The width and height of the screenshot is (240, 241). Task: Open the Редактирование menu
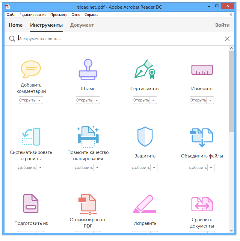point(33,15)
